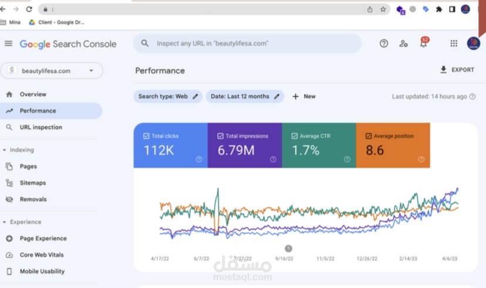This screenshot has height=288, width=486.
Task: Click the Performance page heading
Action: pos(160,70)
